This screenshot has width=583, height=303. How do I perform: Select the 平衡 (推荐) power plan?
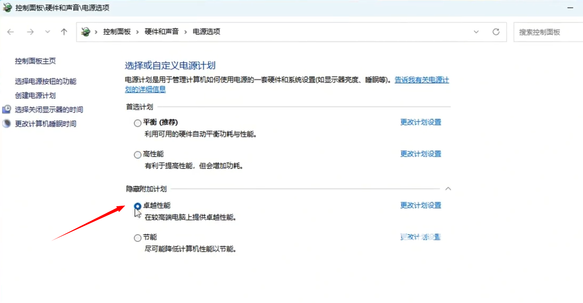[138, 123]
